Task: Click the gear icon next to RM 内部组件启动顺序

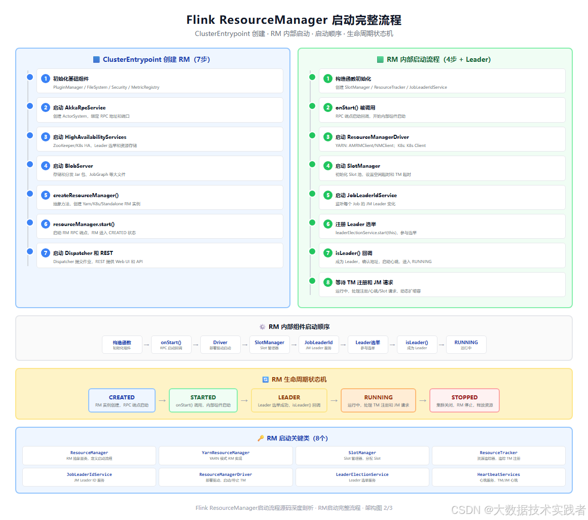Action: tap(263, 327)
